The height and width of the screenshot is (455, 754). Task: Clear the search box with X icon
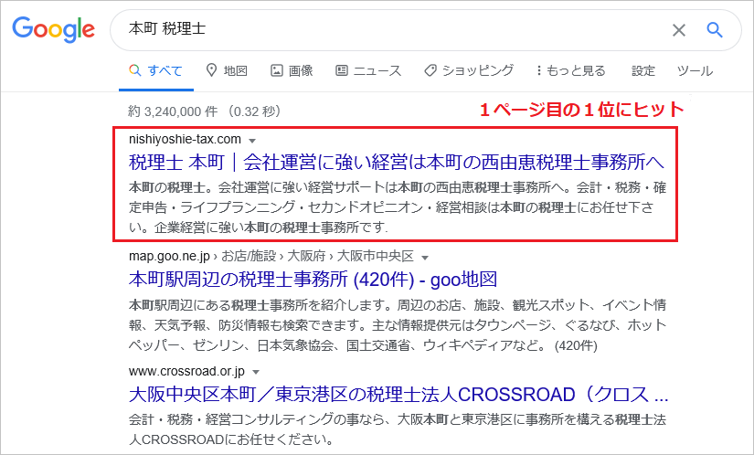pos(678,30)
